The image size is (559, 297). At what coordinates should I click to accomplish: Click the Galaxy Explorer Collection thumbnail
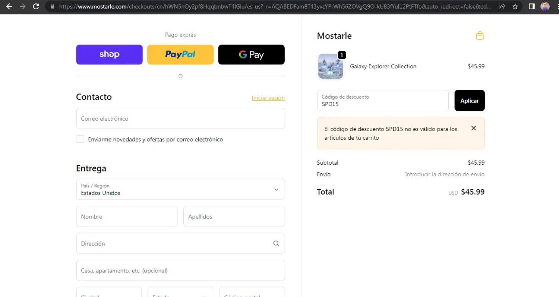pos(331,66)
